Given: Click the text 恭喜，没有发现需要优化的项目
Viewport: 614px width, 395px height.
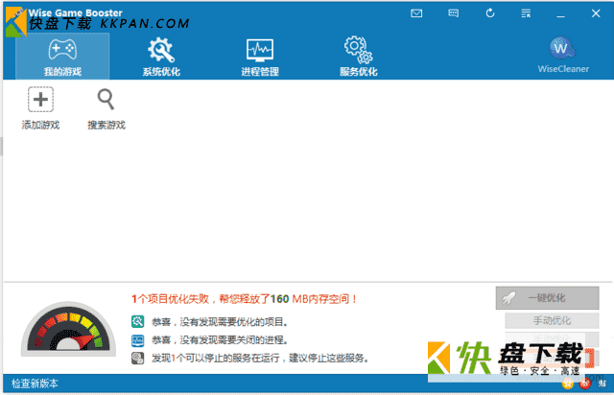Looking at the screenshot, I should (x=220, y=322).
